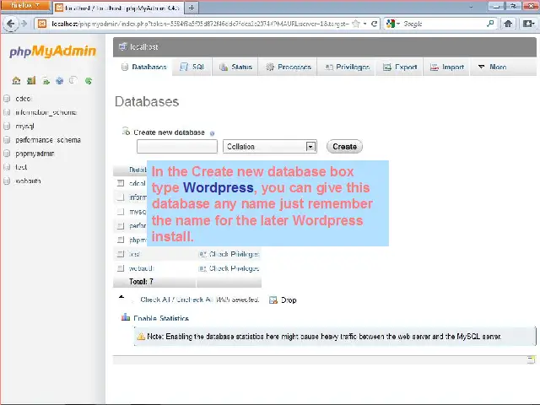This screenshot has height=405, width=540.
Task: Open the address bar history dropdown arrow
Action: click(x=365, y=24)
